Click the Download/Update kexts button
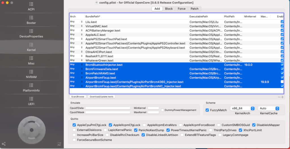The width and height of the screenshot is (290, 149). [x=103, y=97]
